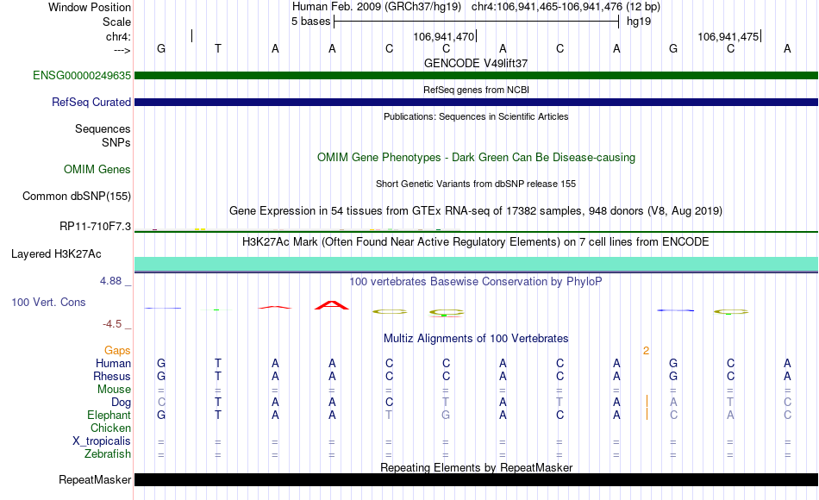This screenshot has height=500, width=819.
Task: Click the ENSG00000249635 gene label
Action: coord(82,75)
